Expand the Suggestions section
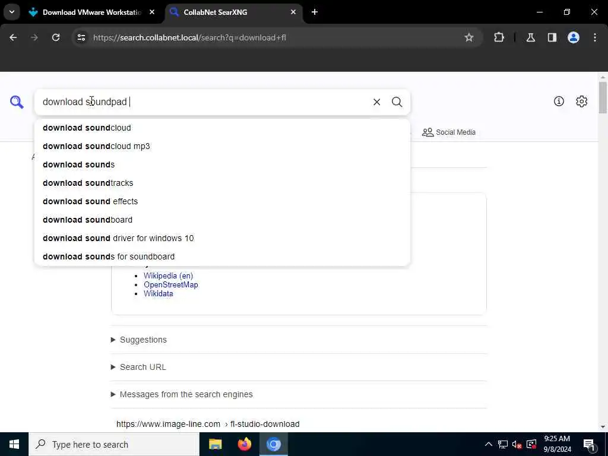Viewport: 608px width, 456px height. click(139, 340)
